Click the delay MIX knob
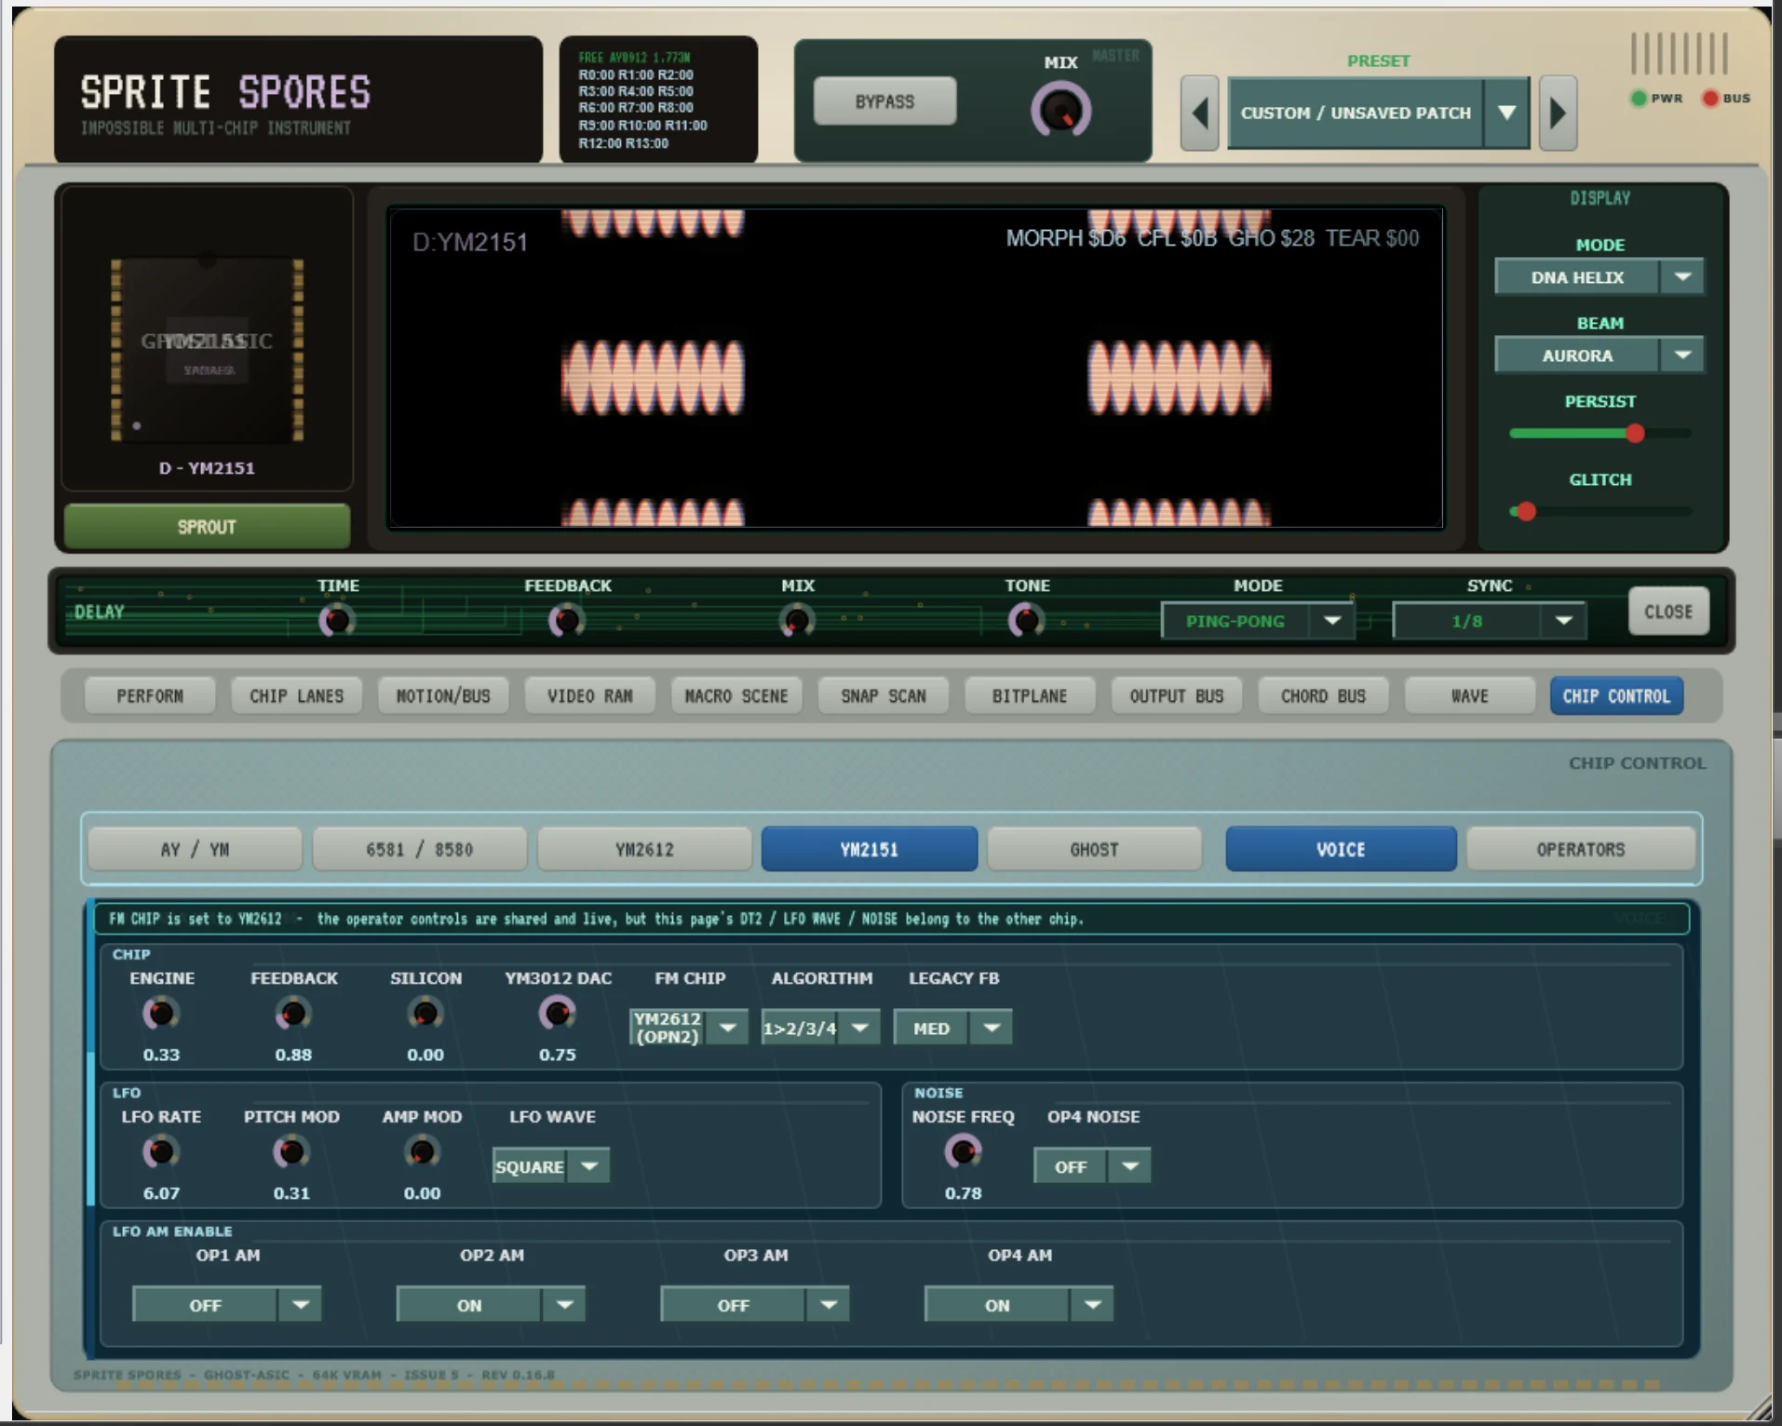This screenshot has height=1426, width=1782. (x=797, y=620)
